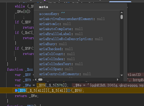Select the ariaColSpan property
Viewport: 144px width, 106px height.
coord(56,69)
